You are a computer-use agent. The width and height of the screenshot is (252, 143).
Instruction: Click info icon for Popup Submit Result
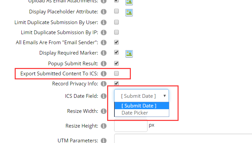pos(104,64)
